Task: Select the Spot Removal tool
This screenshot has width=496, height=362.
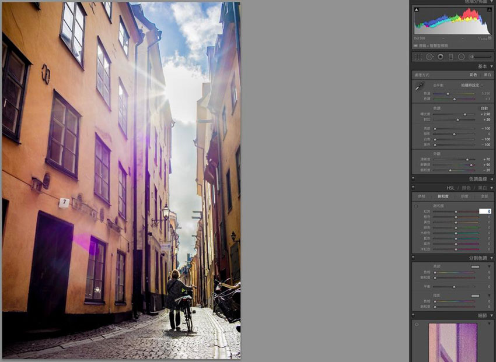Action: point(430,57)
